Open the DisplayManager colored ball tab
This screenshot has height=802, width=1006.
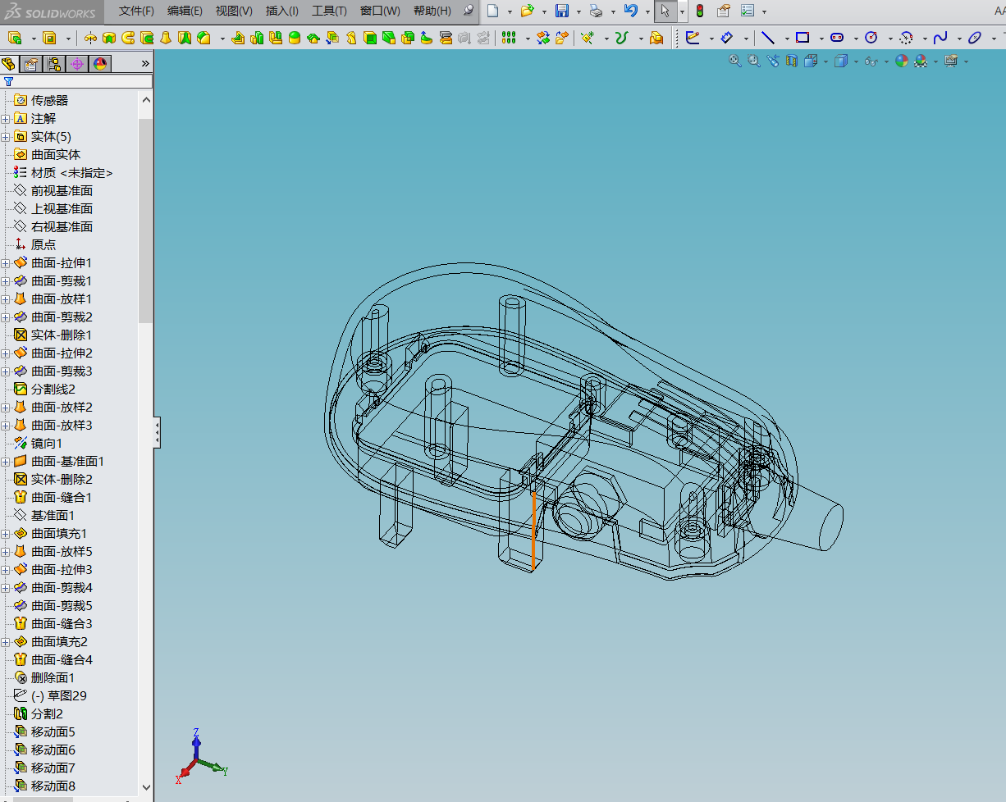tap(100, 64)
